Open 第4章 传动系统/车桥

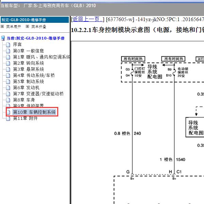point(34,75)
